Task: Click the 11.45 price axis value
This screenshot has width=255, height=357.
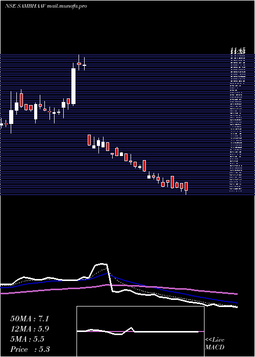Action: tap(238, 50)
